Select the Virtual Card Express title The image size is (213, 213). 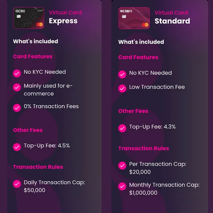tap(65, 17)
